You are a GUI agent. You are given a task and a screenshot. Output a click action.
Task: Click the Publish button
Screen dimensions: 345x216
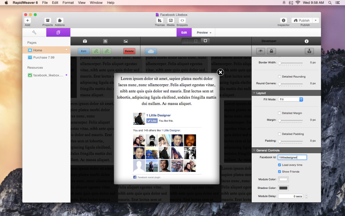[302, 20]
